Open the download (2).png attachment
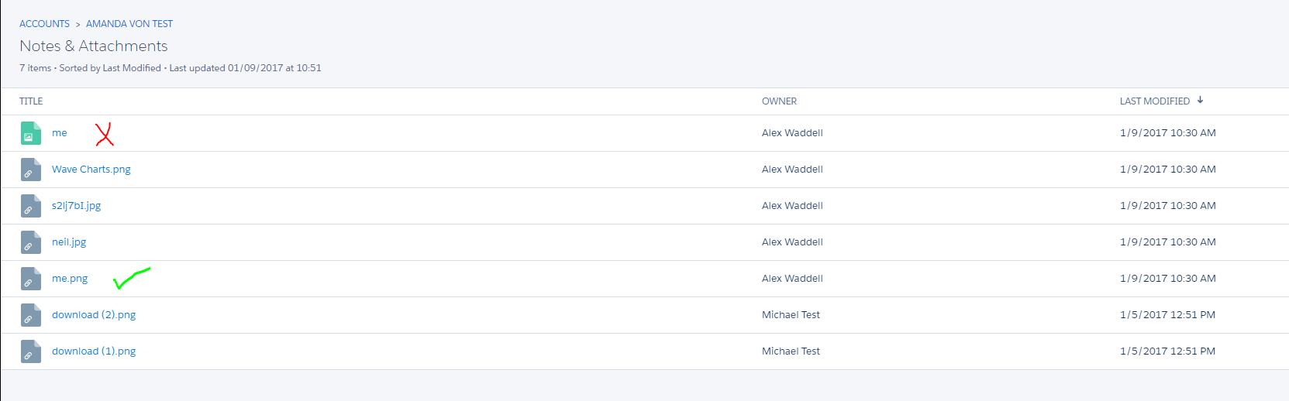The width and height of the screenshot is (1289, 401). [x=94, y=315]
